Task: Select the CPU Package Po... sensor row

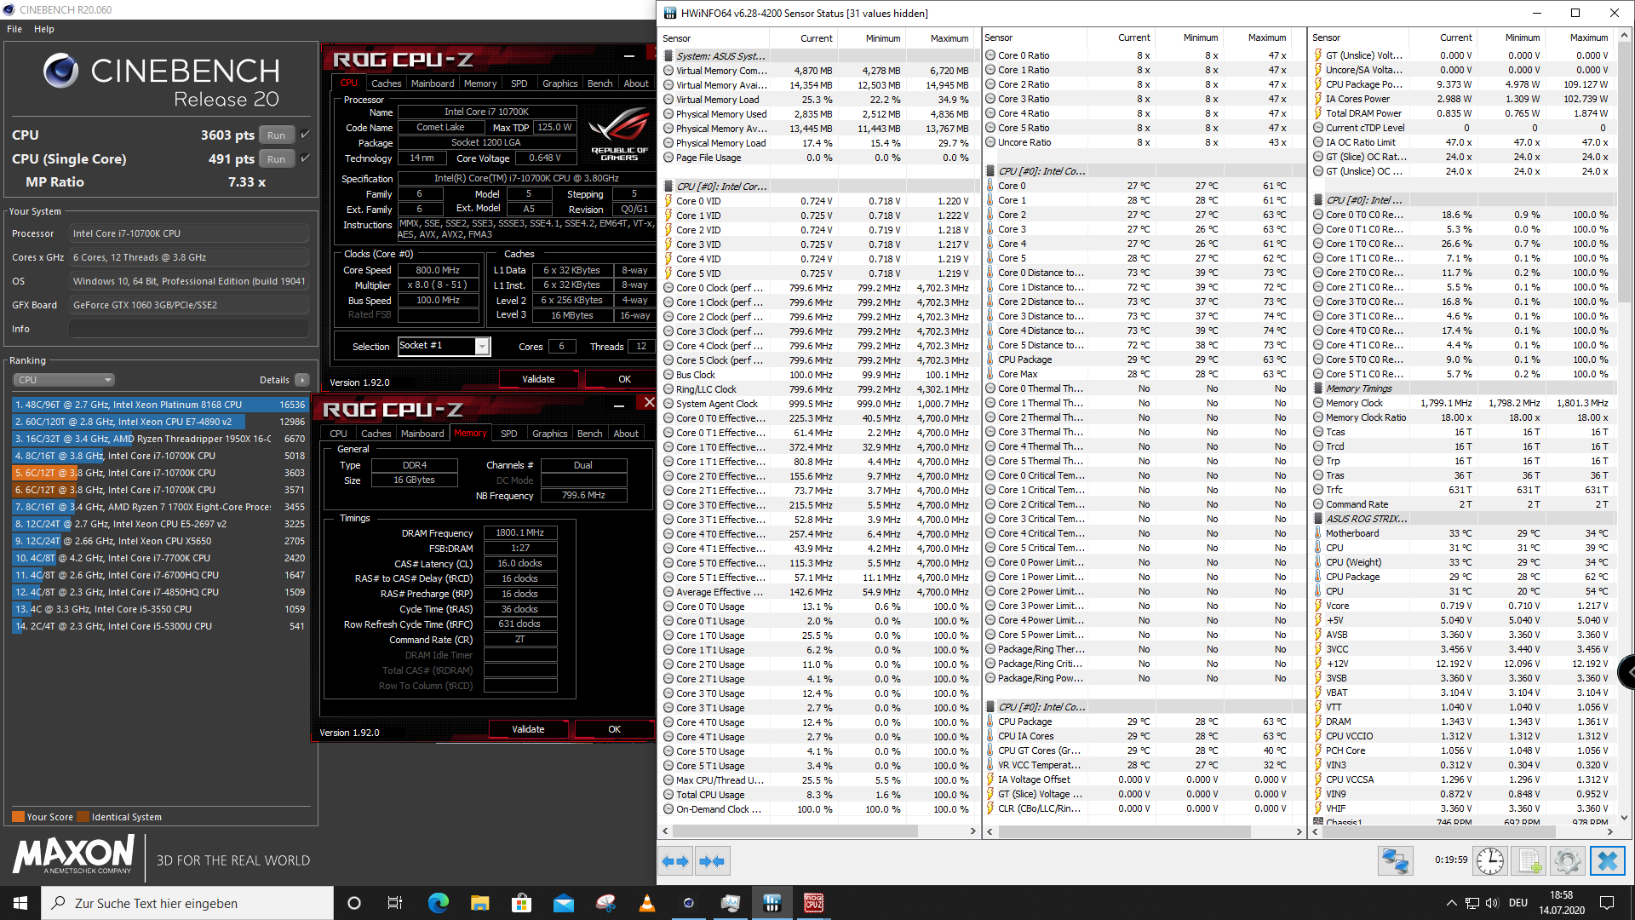Action: tap(1461, 84)
